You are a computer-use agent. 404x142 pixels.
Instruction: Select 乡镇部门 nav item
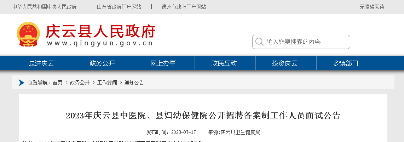346,63
